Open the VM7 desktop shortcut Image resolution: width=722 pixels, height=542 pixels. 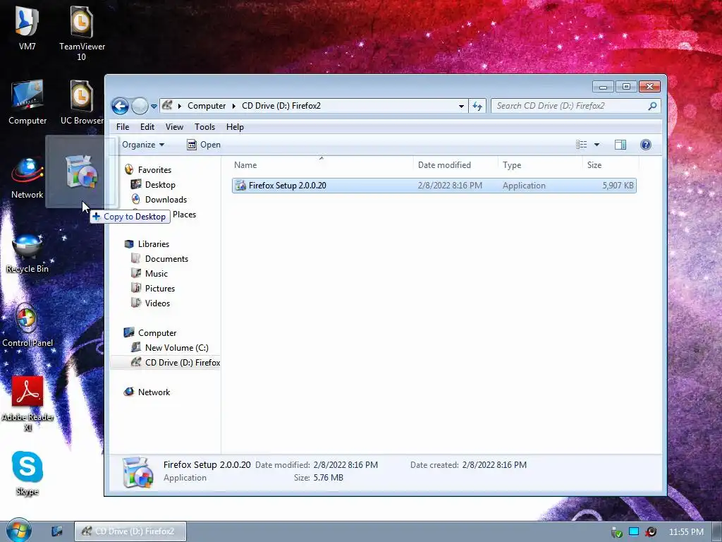[27, 28]
